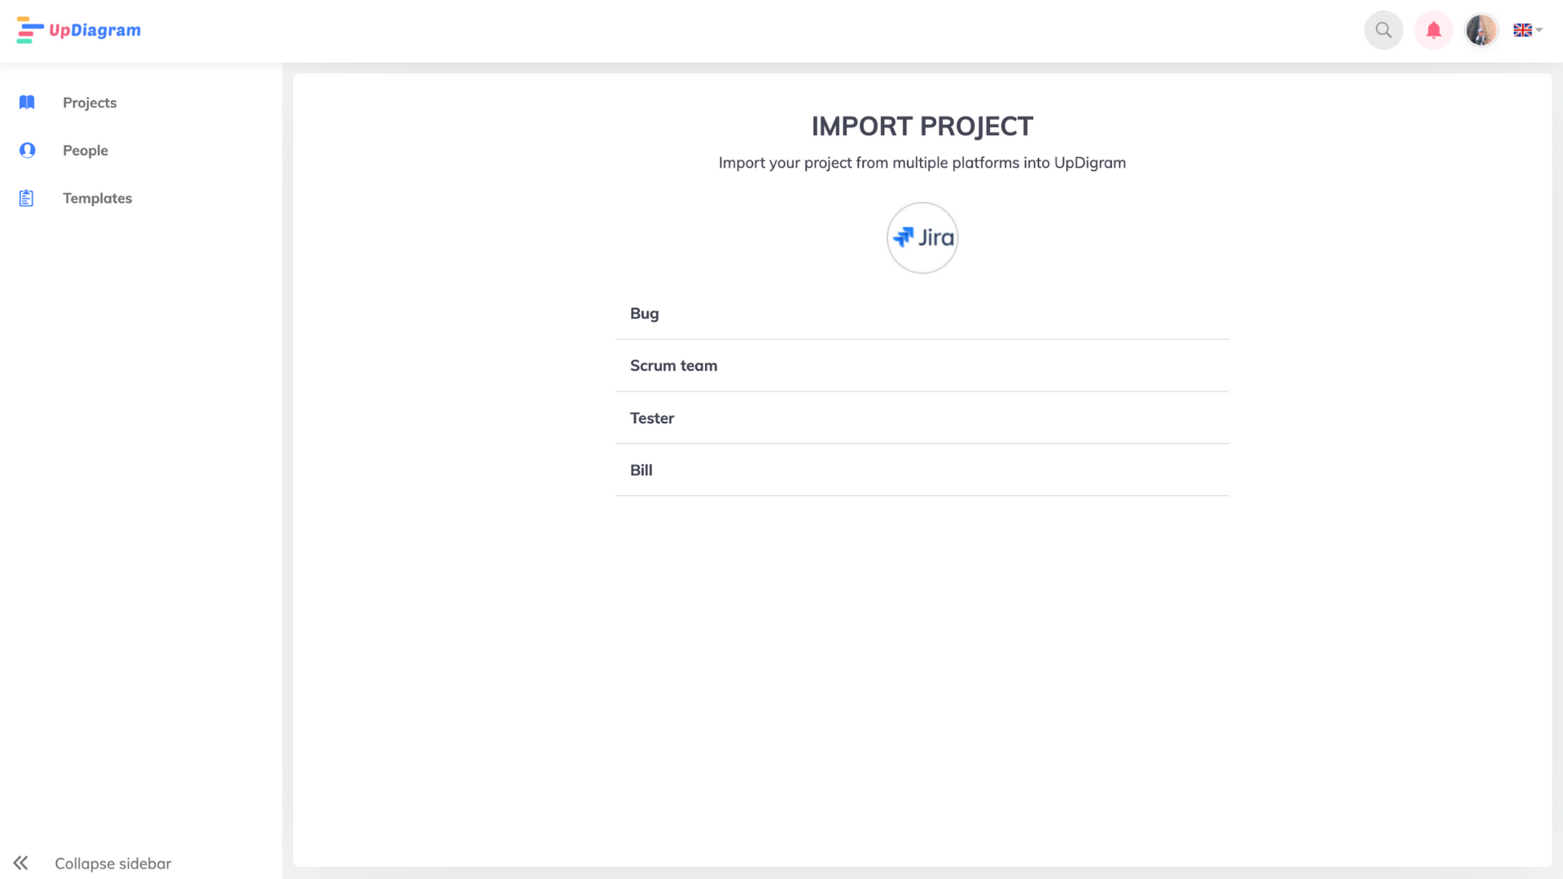Expand the language flag dropdown
This screenshot has height=879, width=1563.
[x=1528, y=30]
